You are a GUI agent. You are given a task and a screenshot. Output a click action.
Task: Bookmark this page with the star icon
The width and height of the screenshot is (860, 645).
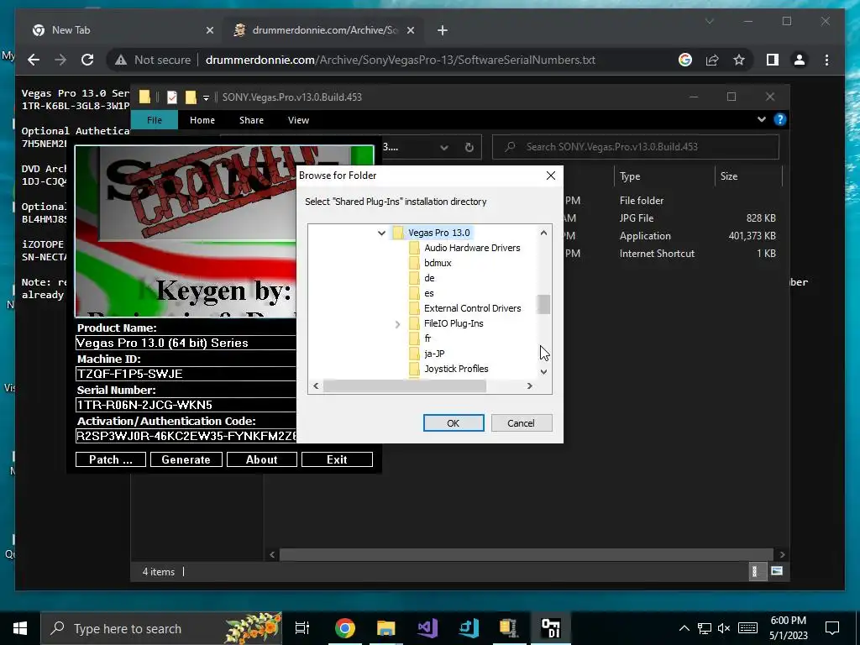point(739,60)
